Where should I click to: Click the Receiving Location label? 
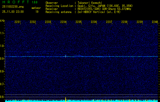point(59,6)
